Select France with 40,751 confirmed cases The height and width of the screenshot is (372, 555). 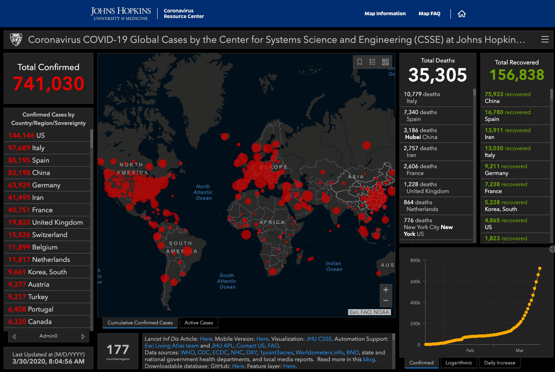47,210
